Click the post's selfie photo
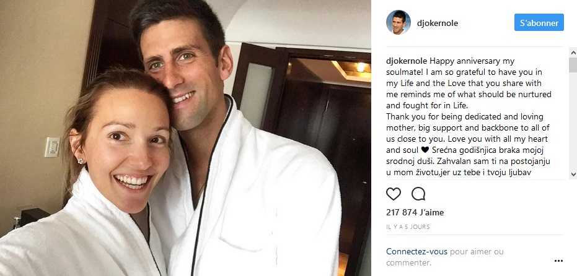Viewport: 577px width, 276px height. click(x=185, y=138)
